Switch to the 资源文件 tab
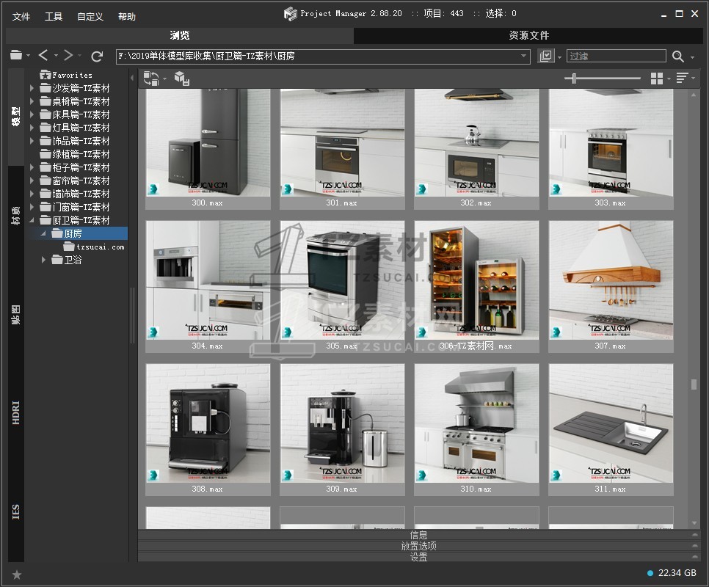709x587 pixels. [528, 35]
